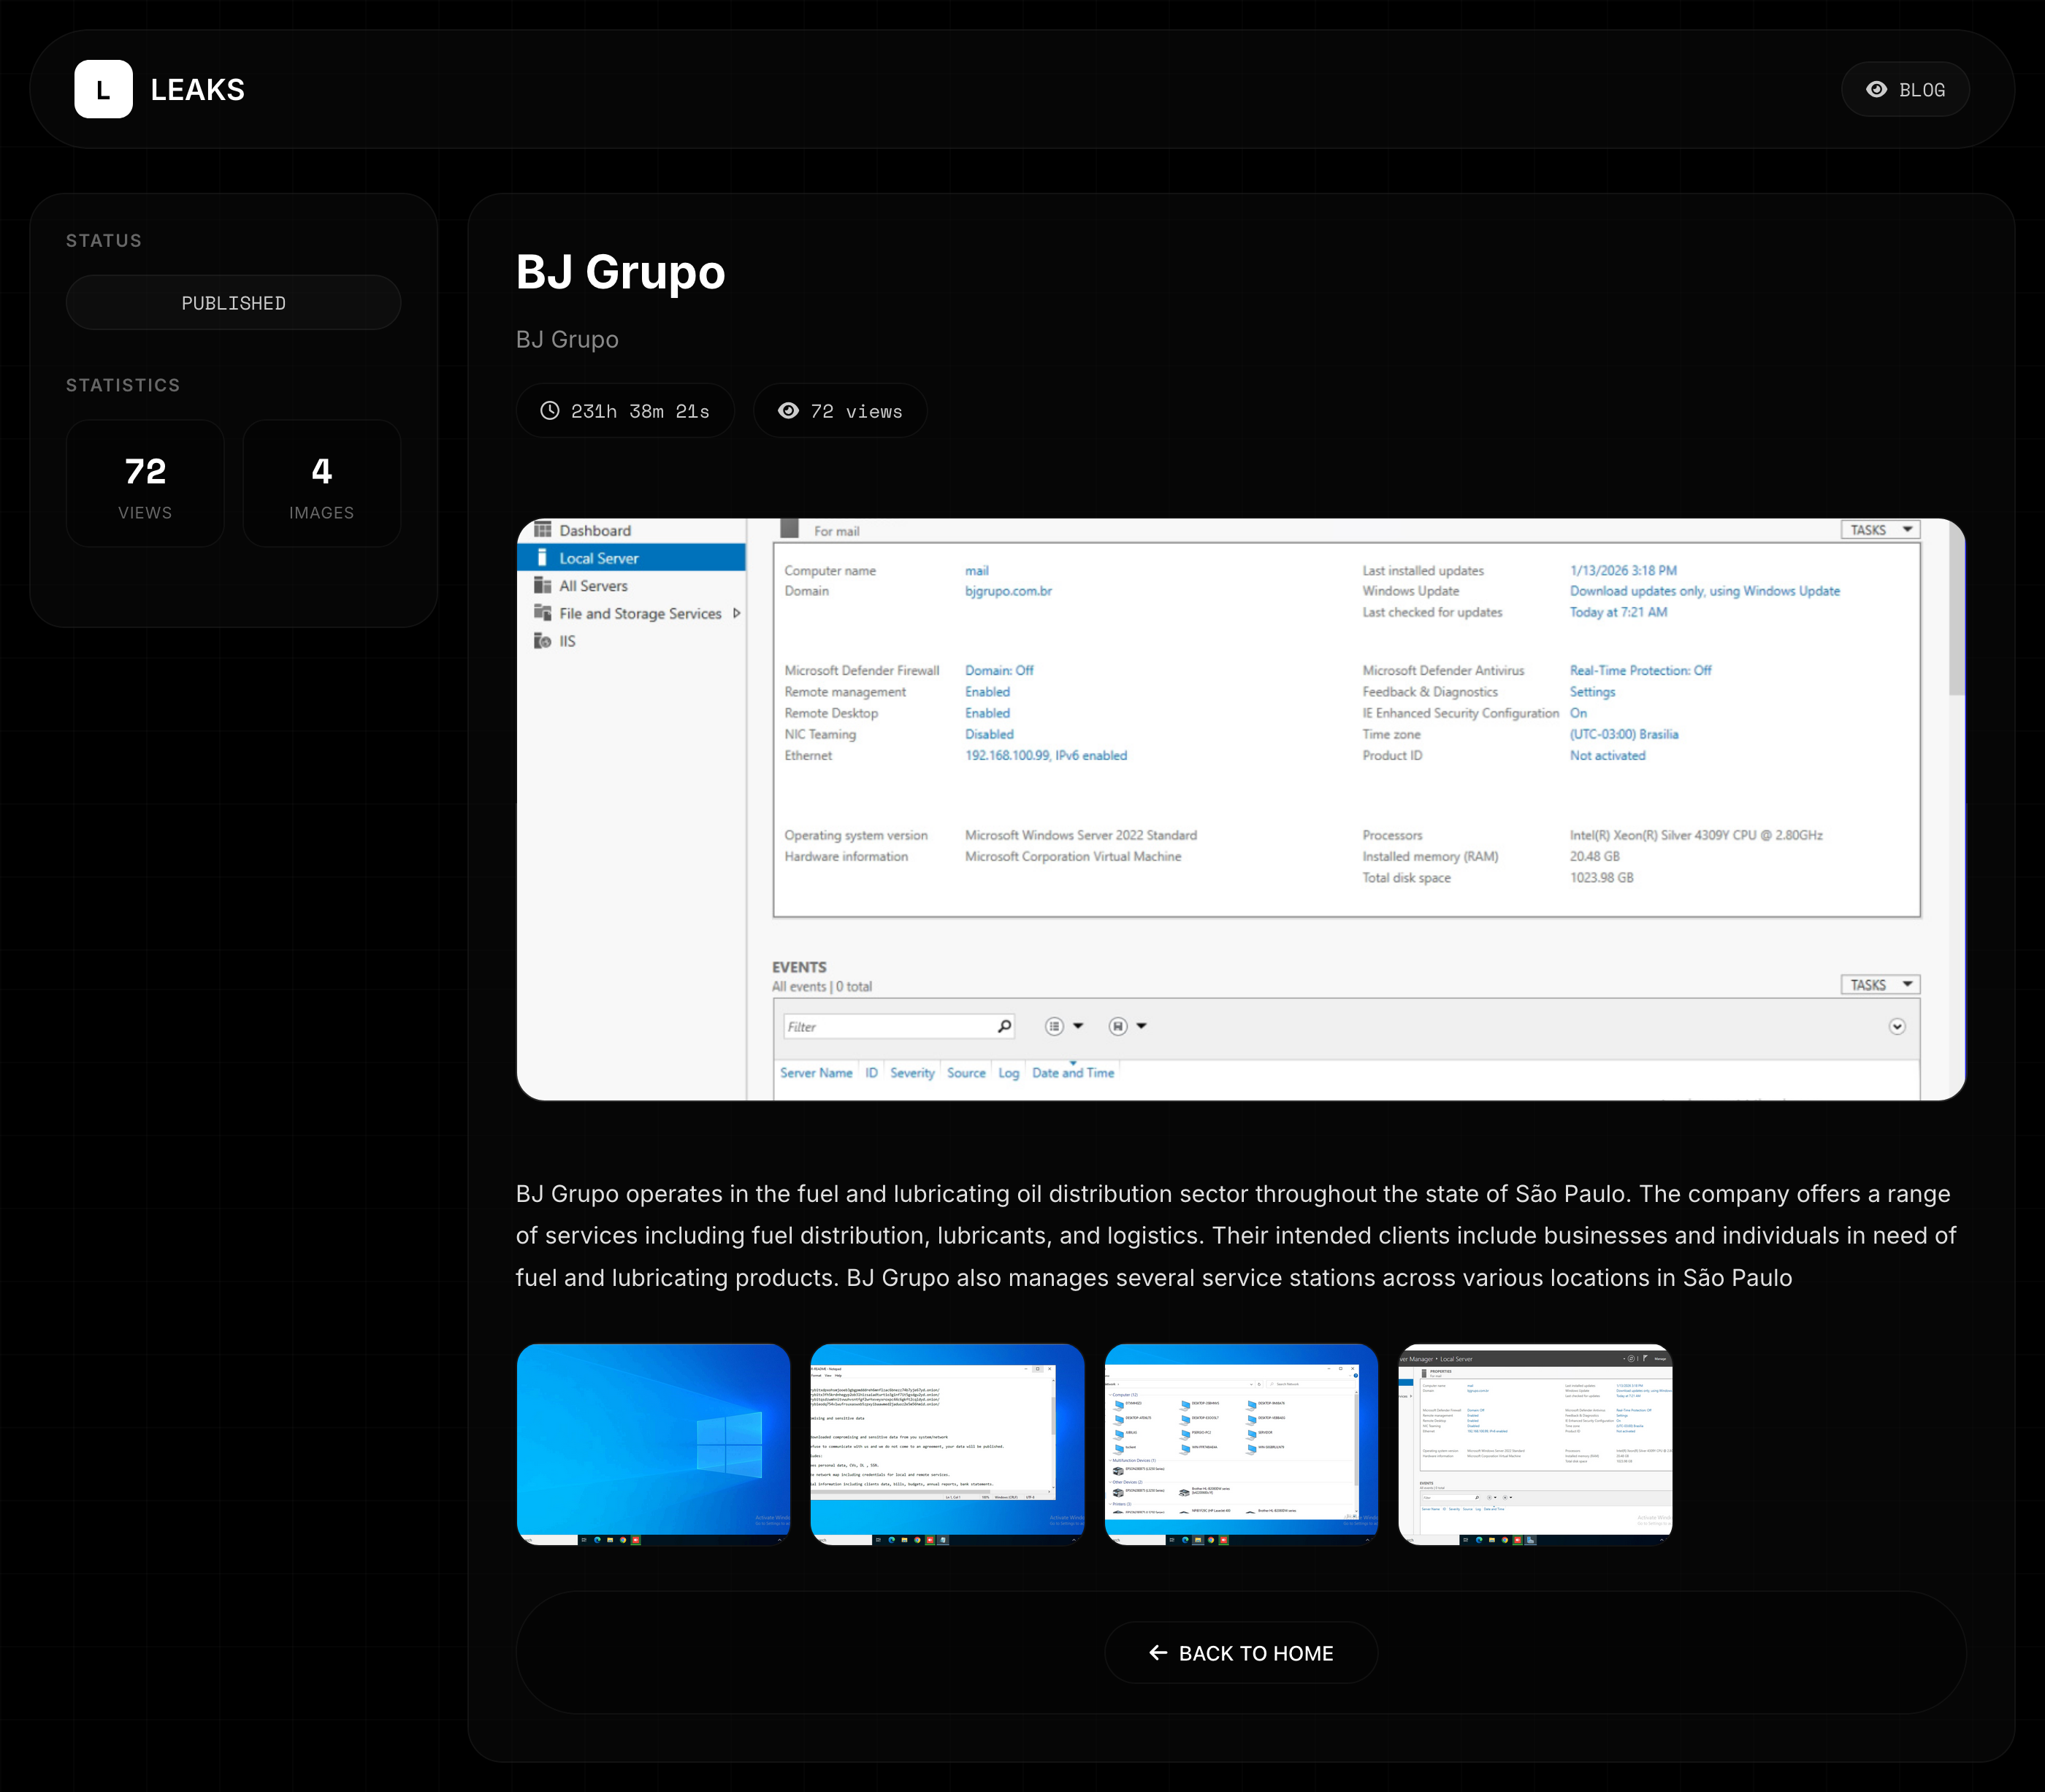
Task: Click the LEAKS logo square icon
Action: tap(103, 89)
